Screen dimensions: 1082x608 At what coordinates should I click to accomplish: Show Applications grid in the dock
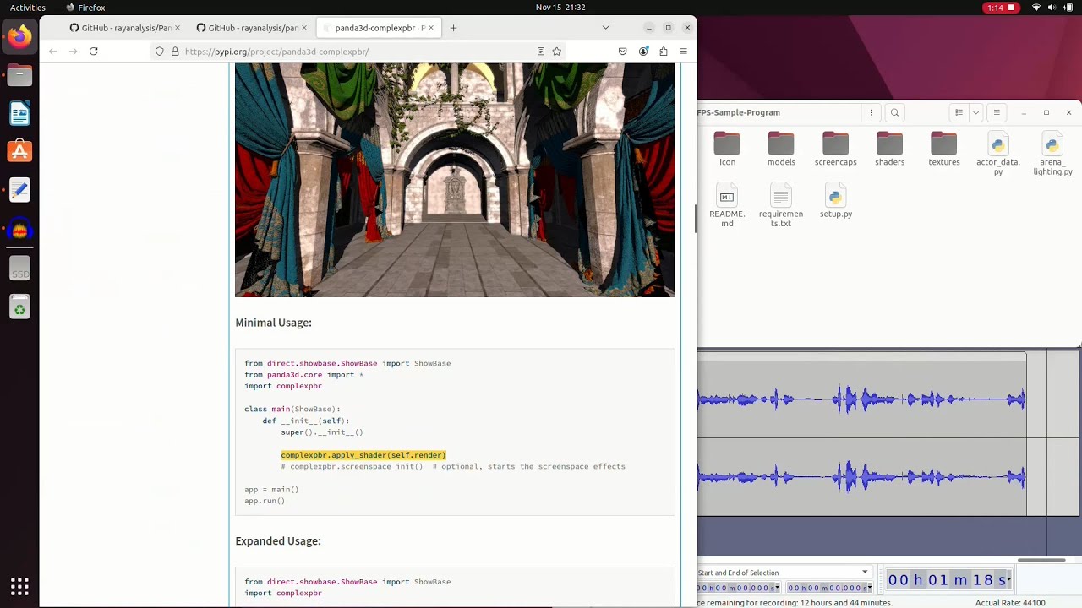click(19, 586)
